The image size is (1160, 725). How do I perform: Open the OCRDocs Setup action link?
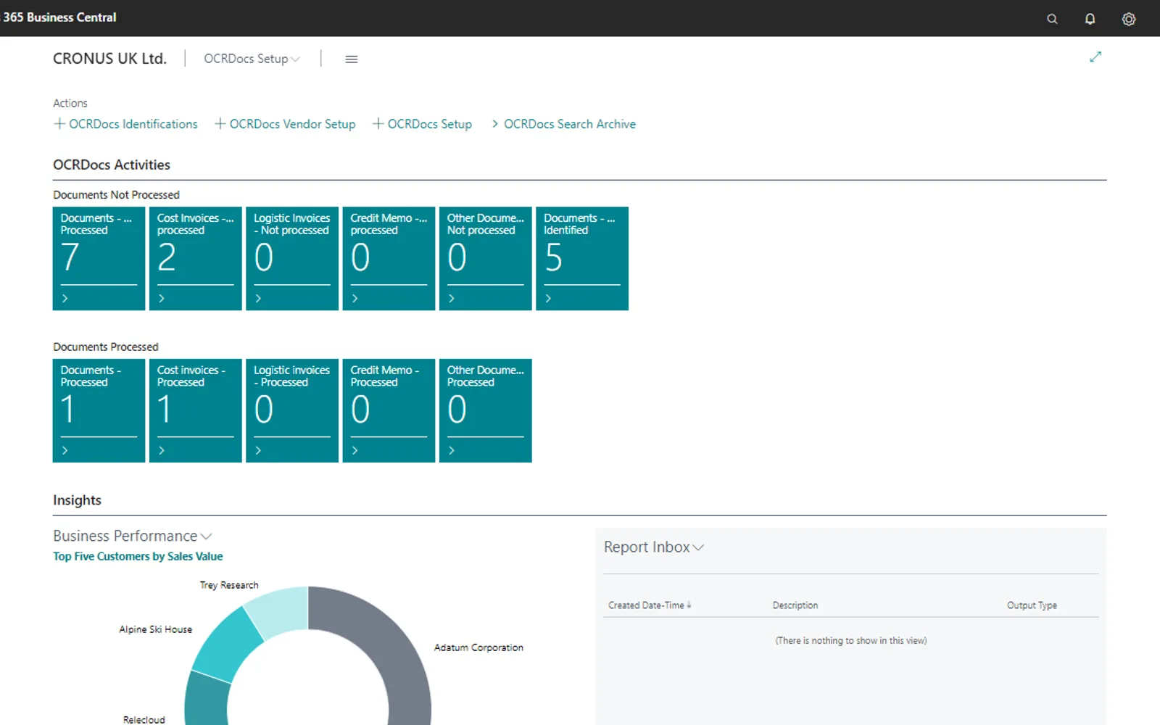pos(422,124)
